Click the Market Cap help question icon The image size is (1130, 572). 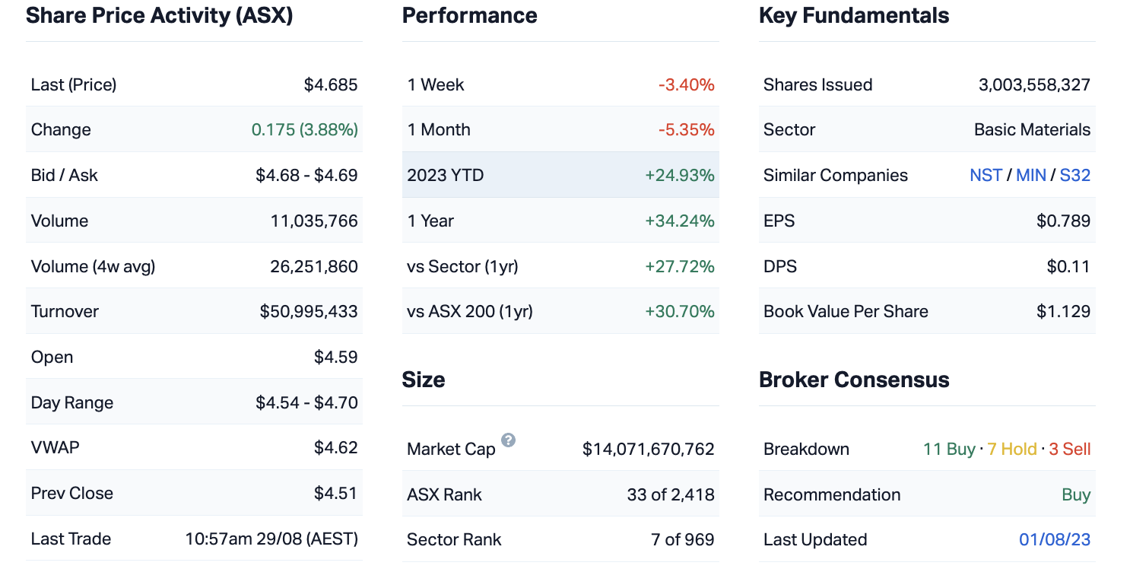pyautogui.click(x=508, y=440)
